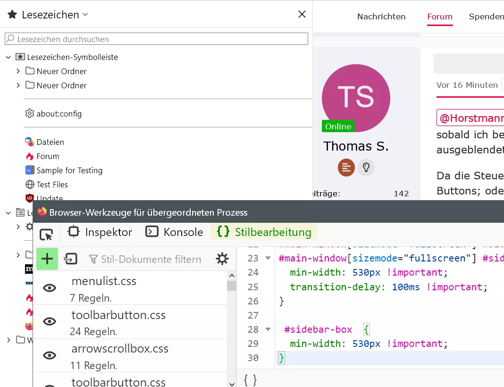Expand the first Neuer Ordner folder
This screenshot has height=387, width=504.
[x=18, y=71]
